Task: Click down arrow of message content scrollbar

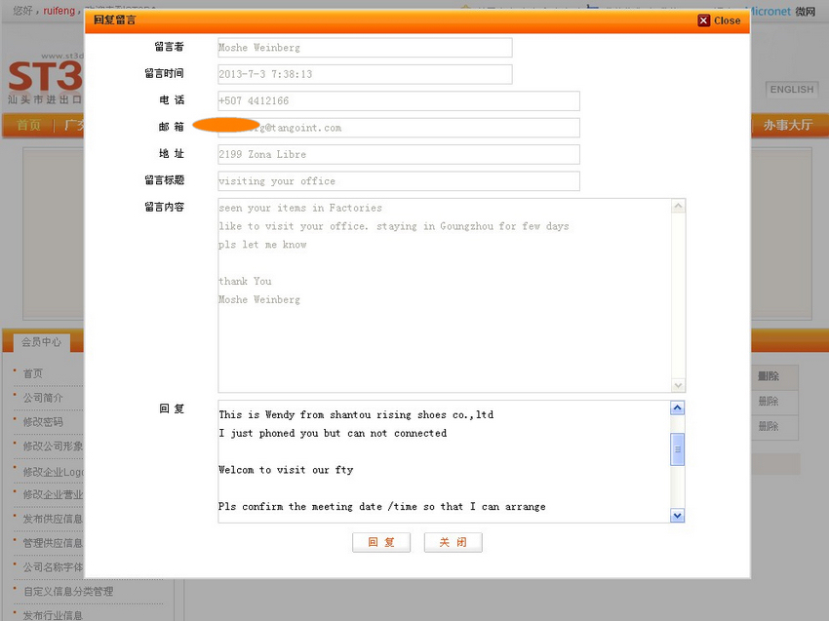Action: 679,385
